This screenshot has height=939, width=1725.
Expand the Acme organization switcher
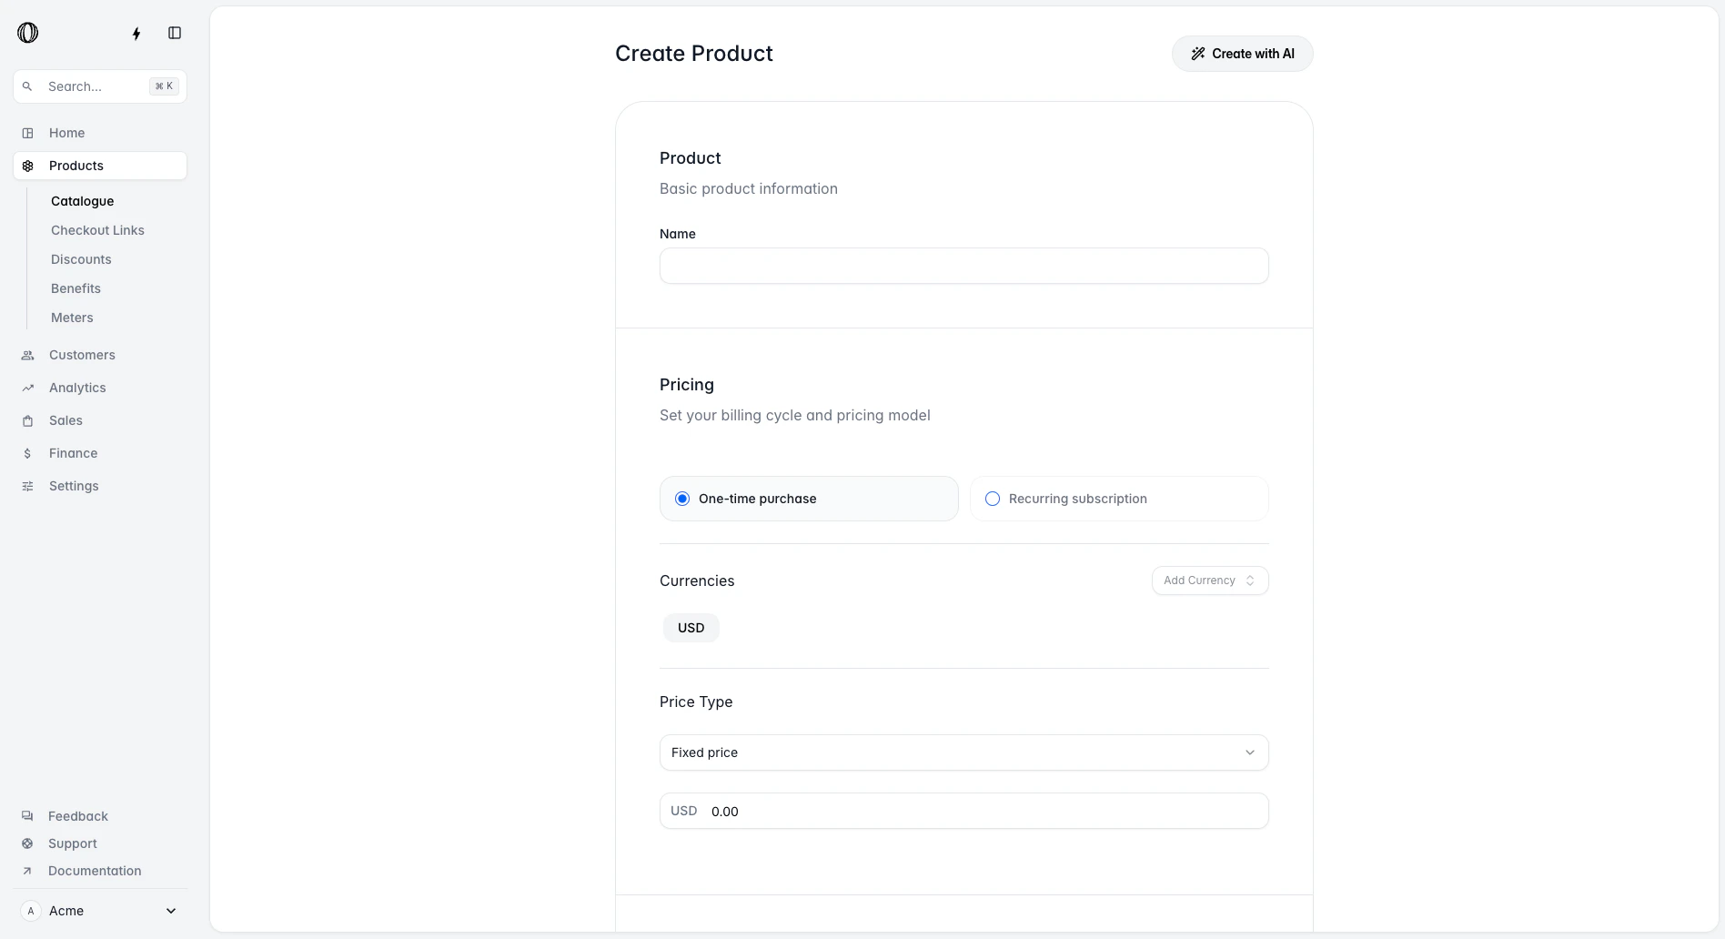pos(100,911)
